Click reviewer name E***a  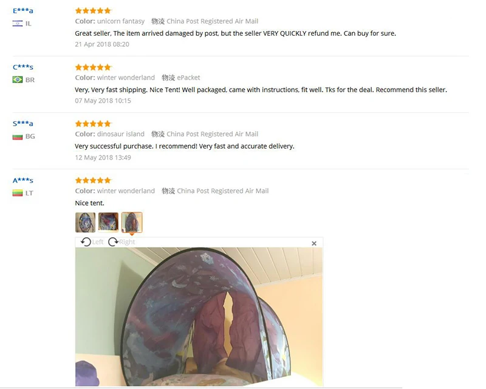pos(23,11)
